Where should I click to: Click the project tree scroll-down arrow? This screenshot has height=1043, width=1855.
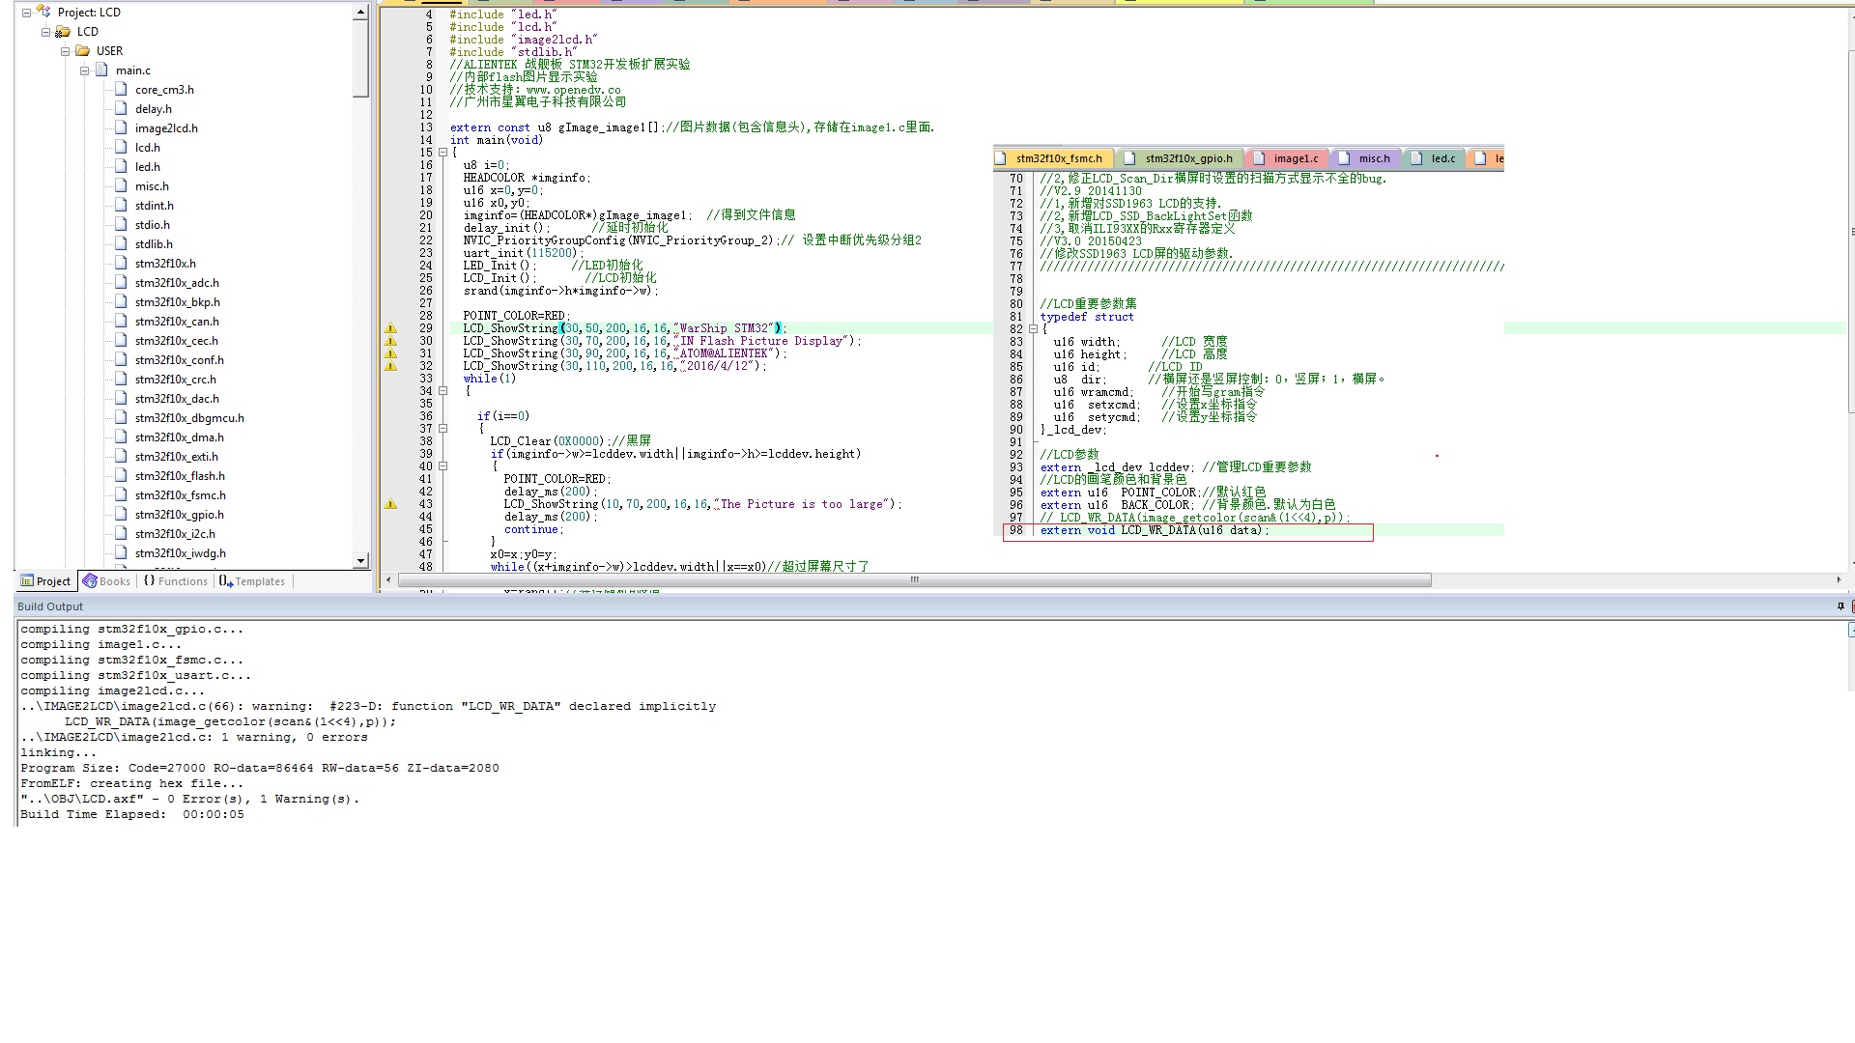360,560
